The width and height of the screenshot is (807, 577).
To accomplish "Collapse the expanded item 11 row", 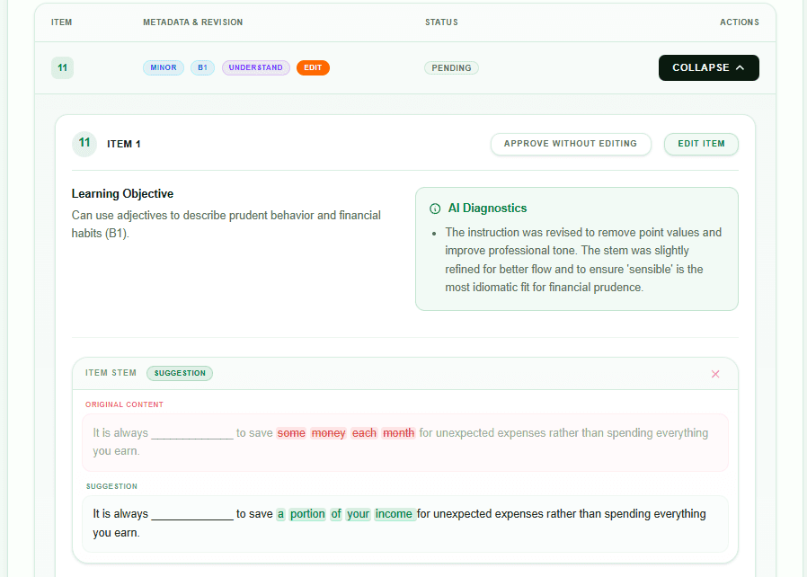I will pos(708,67).
